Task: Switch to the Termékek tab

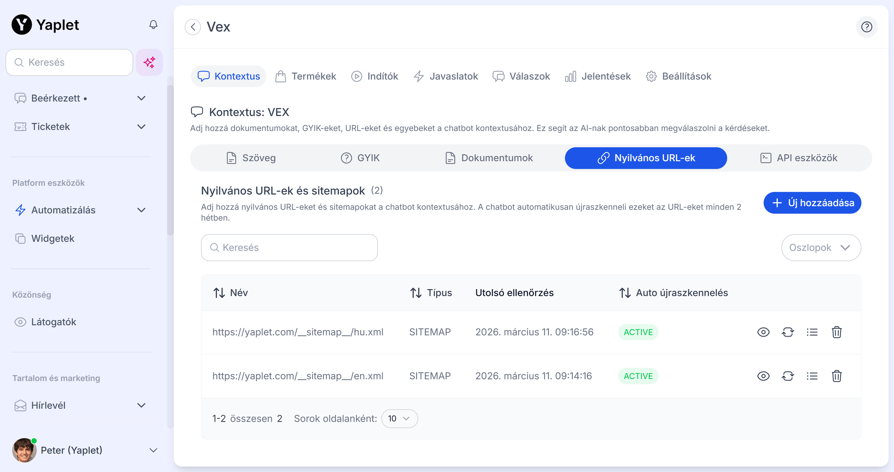Action: click(x=306, y=76)
